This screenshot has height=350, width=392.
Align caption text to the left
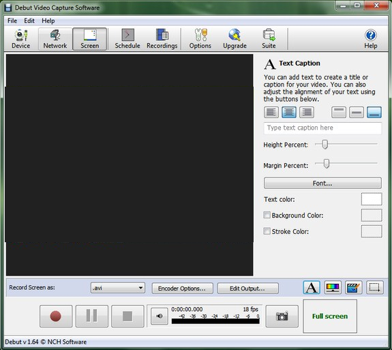pyautogui.click(x=271, y=112)
